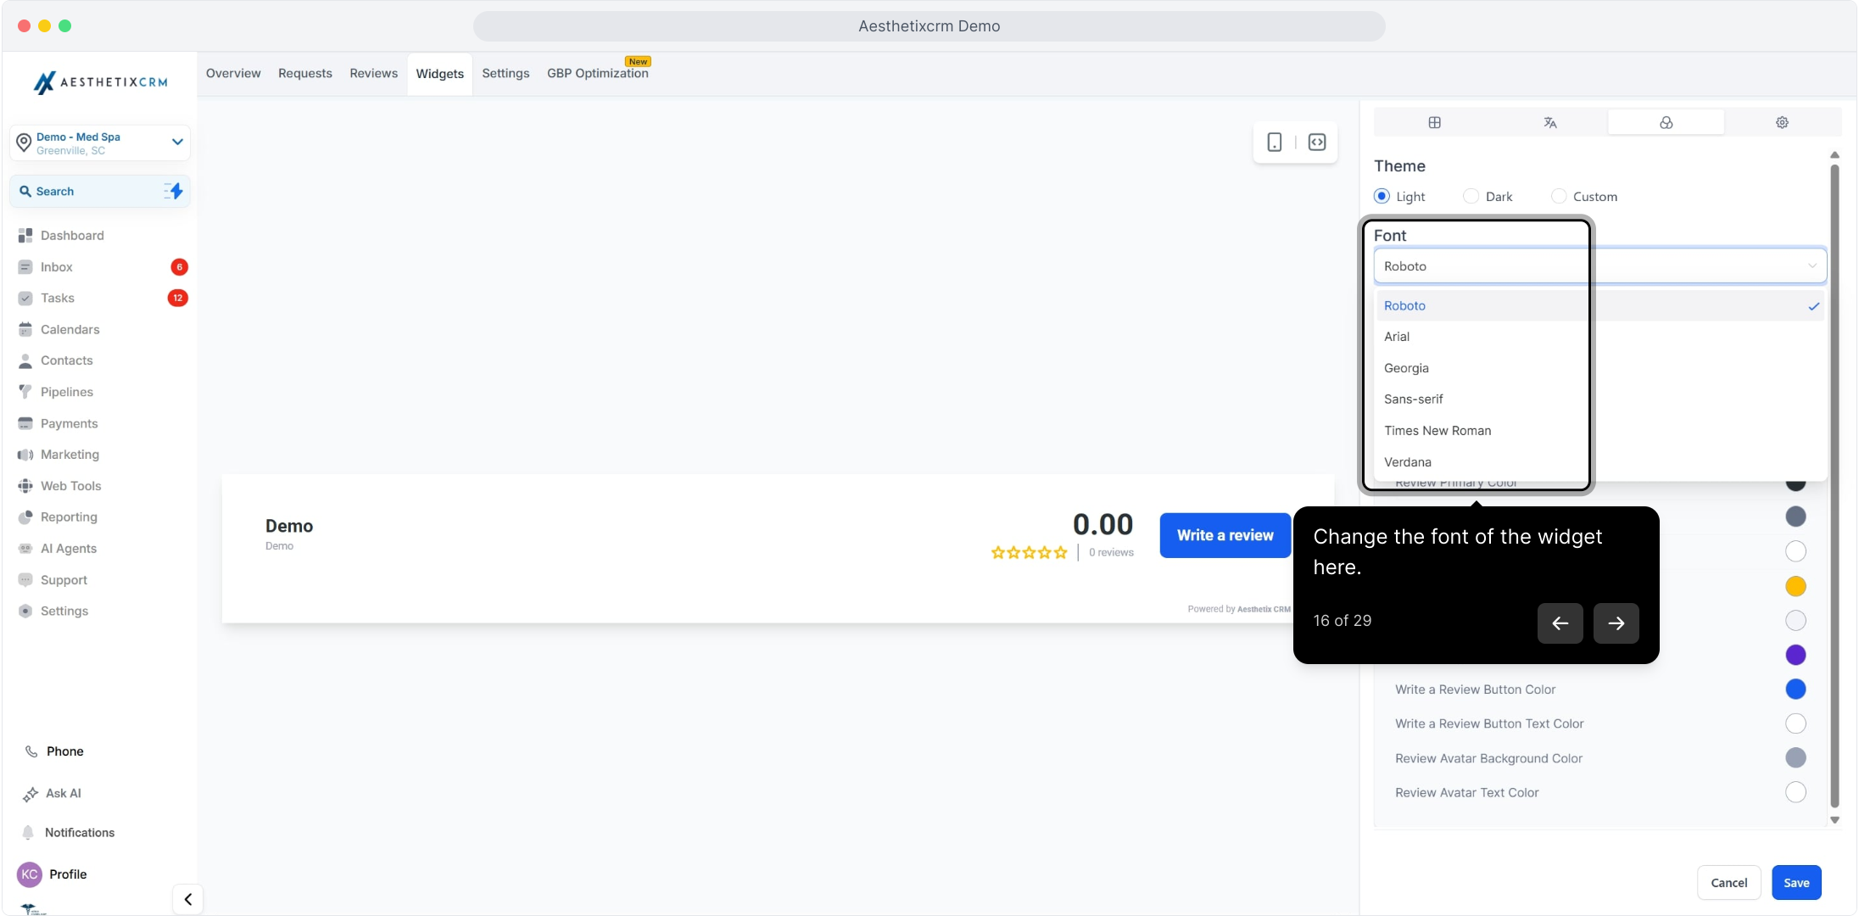
Task: Click the Cancel button
Action: (1728, 883)
